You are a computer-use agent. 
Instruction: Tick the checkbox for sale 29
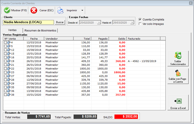(x=5, y=83)
